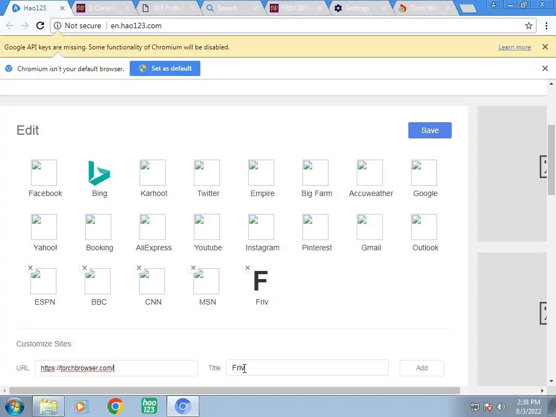Image resolution: width=556 pixels, height=417 pixels.
Task: Click the Instagram site icon
Action: pyautogui.click(x=261, y=227)
